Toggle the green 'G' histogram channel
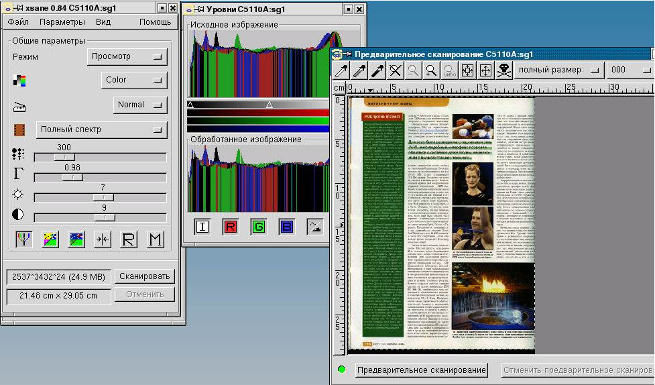The height and width of the screenshot is (385, 655). 258,227
